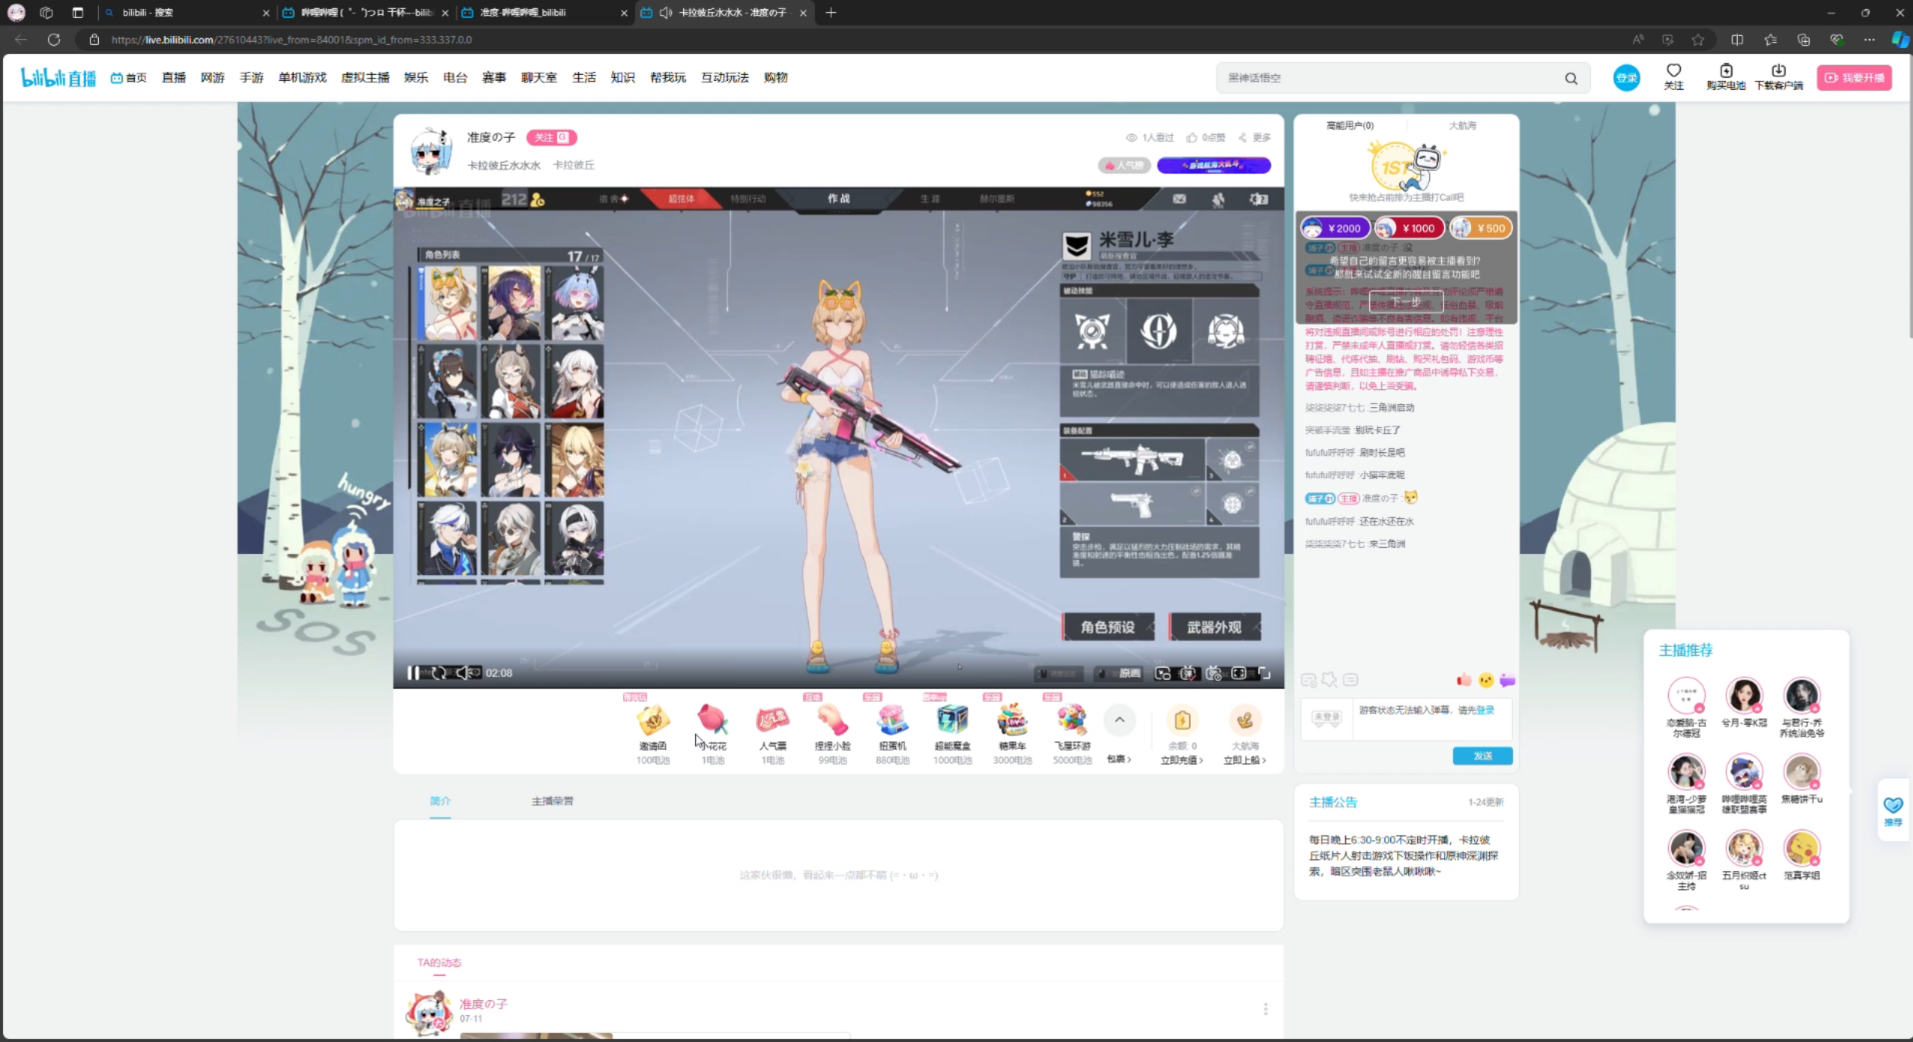Click the blue 登录 link in chat box

pos(1485,710)
